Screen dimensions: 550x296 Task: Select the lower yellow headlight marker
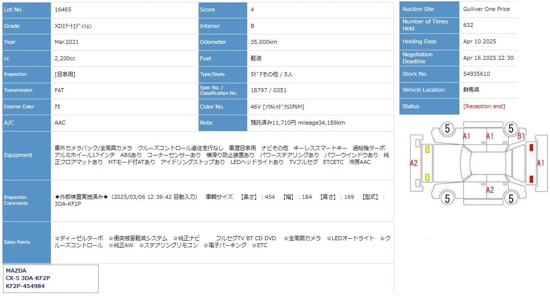(428, 177)
